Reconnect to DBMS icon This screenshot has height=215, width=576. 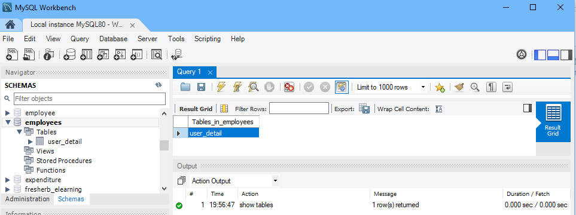tap(177, 54)
